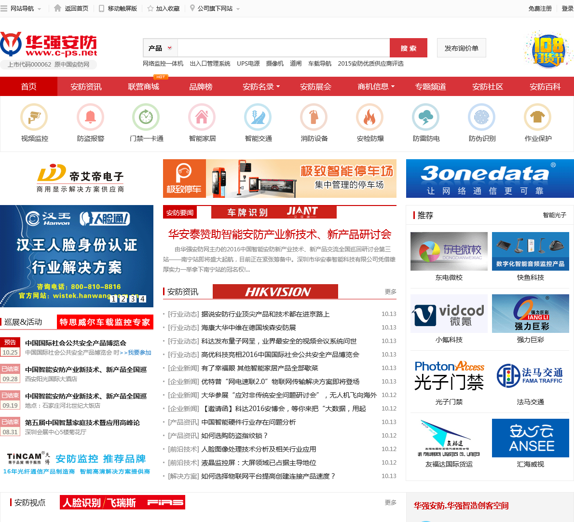Open headline 华安泰赞助智能安防产业新技术
Viewport: 574px width, 522px height.
pyautogui.click(x=280, y=234)
